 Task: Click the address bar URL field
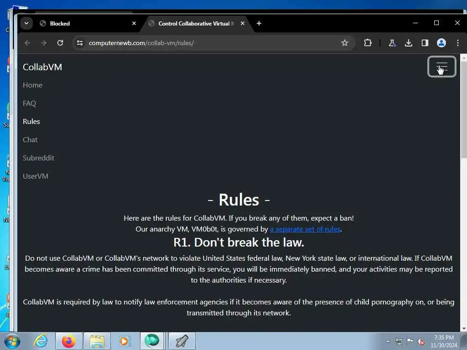[213, 43]
